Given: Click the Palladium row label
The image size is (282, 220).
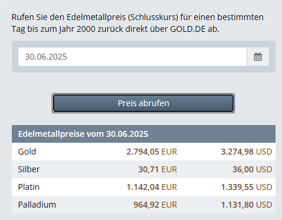Looking at the screenshot, I should [x=37, y=205].
